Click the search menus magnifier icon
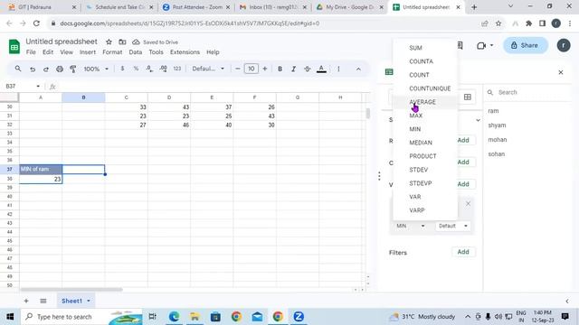Viewport: 579px width, 325px height. [18, 69]
